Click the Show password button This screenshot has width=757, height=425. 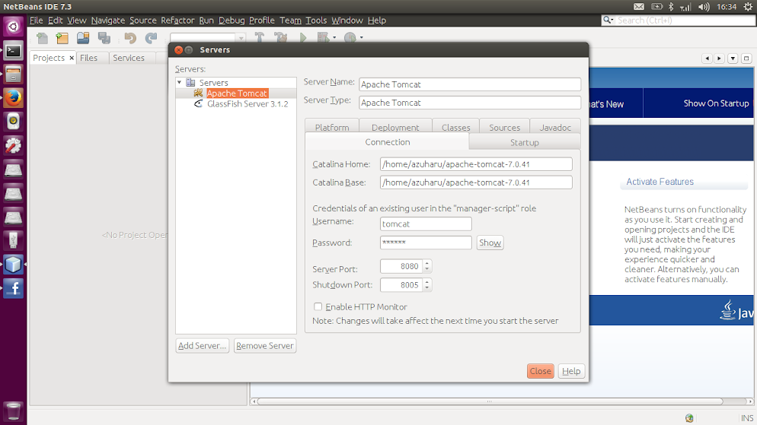[490, 243]
